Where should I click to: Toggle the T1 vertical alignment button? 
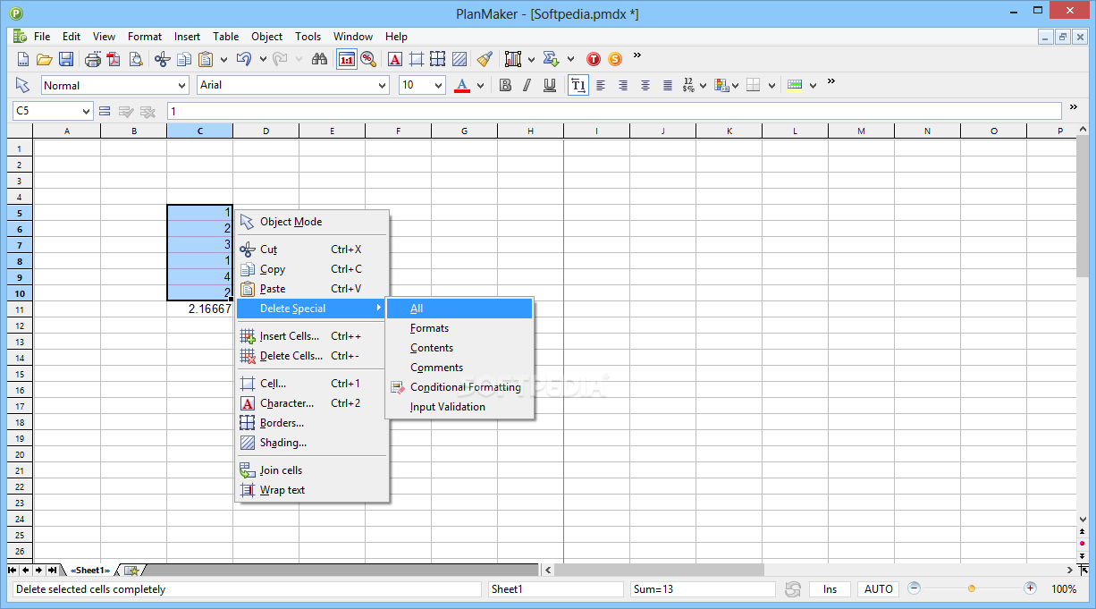tap(578, 85)
